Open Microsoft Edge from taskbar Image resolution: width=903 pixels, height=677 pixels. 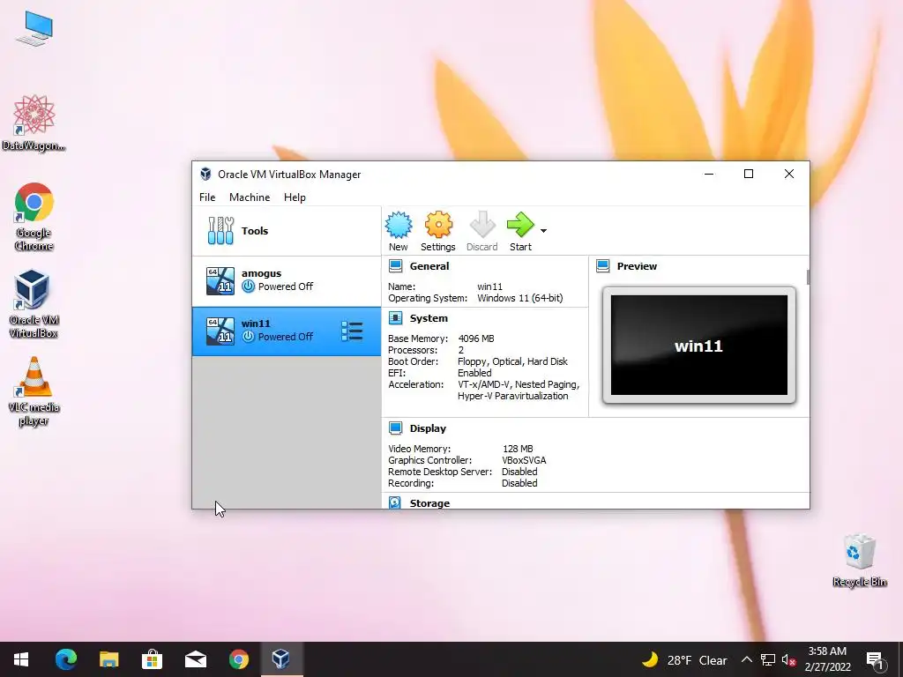tap(65, 659)
